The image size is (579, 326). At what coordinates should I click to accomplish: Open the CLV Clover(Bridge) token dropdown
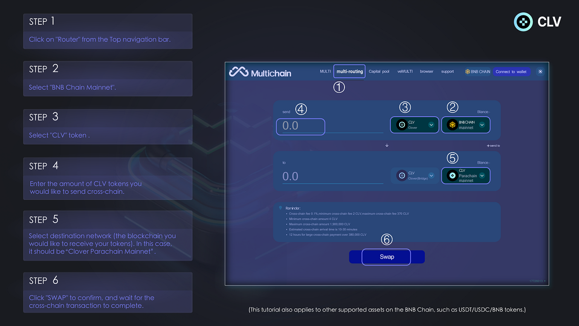tap(414, 176)
